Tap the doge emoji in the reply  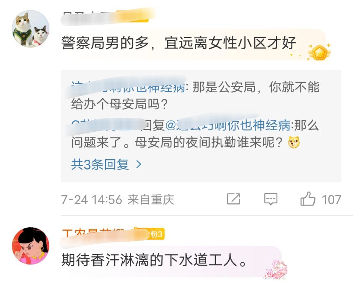click(294, 142)
